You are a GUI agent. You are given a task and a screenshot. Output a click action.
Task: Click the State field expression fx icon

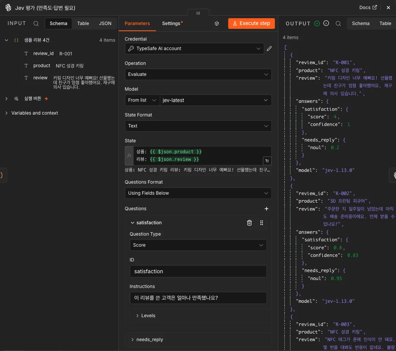click(129, 156)
